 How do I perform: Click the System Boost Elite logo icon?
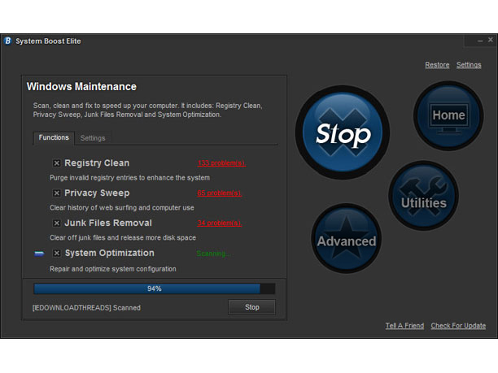7,41
